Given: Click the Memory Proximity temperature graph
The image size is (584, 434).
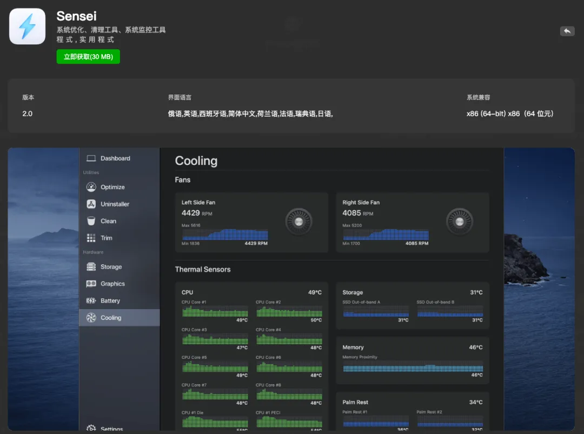Looking at the screenshot, I should click(x=413, y=366).
